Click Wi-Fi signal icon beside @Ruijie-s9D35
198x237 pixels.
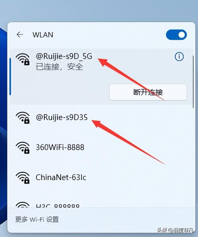(23, 118)
